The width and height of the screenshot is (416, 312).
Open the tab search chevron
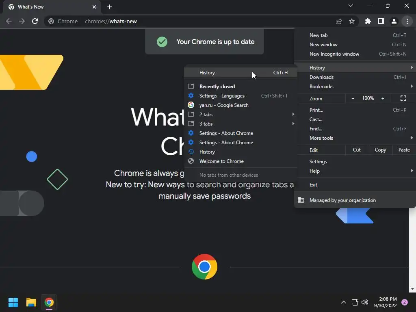351,6
